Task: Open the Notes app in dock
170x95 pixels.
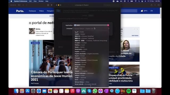Action: pos(67,91)
